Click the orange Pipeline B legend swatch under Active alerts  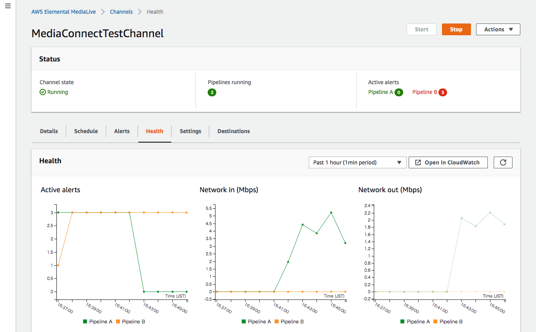pyautogui.click(x=118, y=321)
